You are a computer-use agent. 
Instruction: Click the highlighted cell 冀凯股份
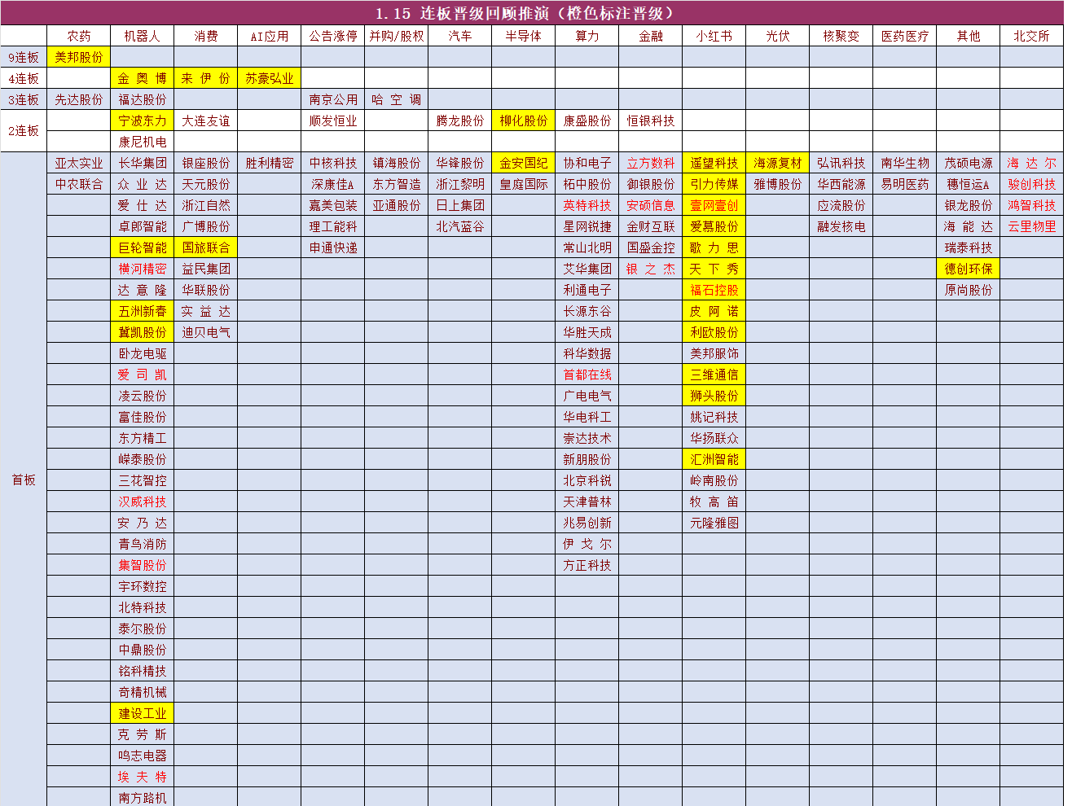coord(143,332)
